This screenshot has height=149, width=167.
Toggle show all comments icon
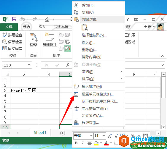(68, 42)
